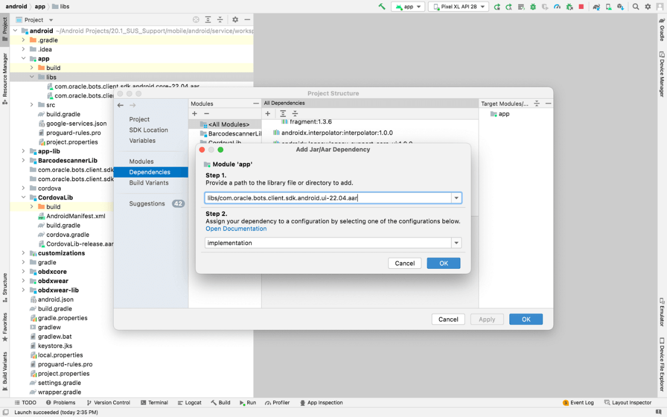This screenshot has height=417, width=667.
Task: Select SDK Location in Project Structure
Action: coord(149,130)
